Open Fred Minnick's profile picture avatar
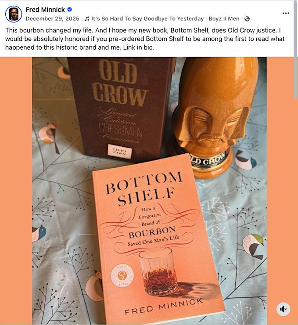Image resolution: width=298 pixels, height=325 pixels. [14, 14]
